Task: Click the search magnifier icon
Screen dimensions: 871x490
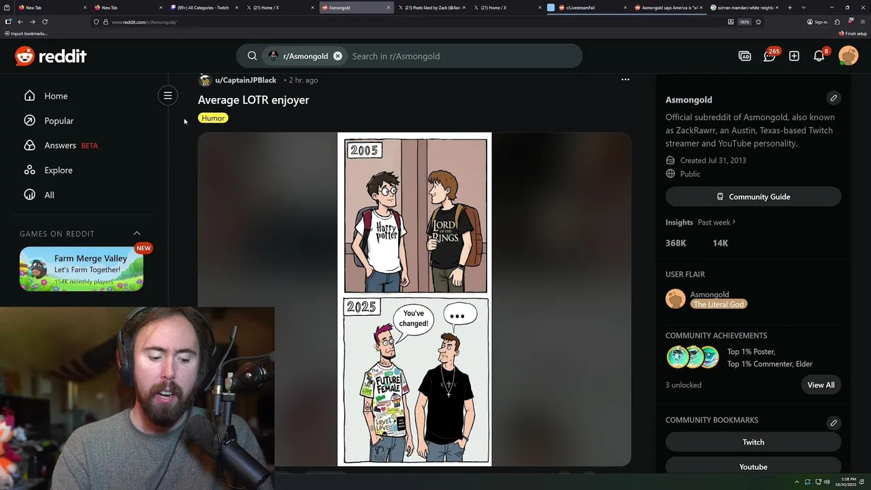Action: 252,56
